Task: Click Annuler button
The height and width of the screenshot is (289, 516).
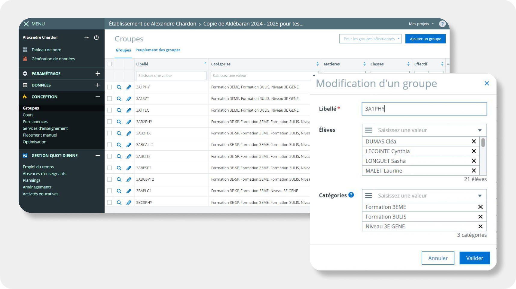Action: 438,258
